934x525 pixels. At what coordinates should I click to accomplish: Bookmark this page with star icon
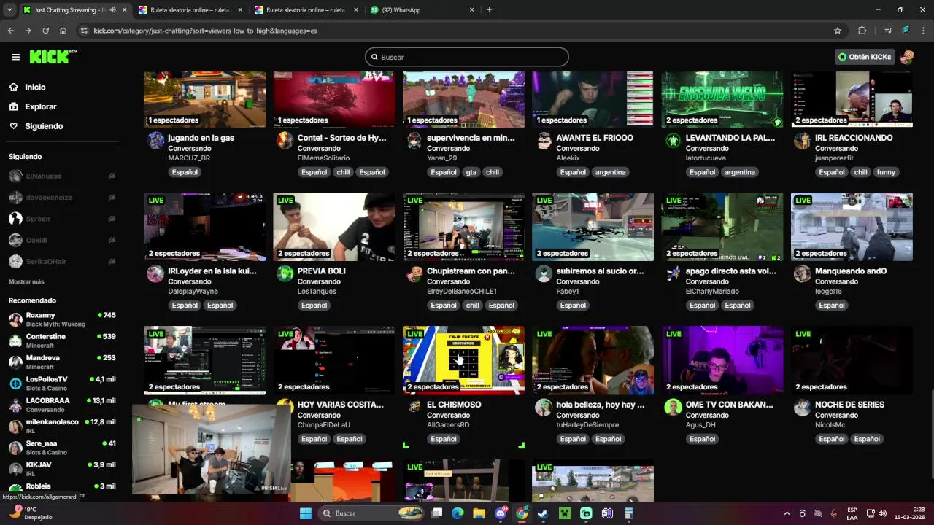click(838, 31)
